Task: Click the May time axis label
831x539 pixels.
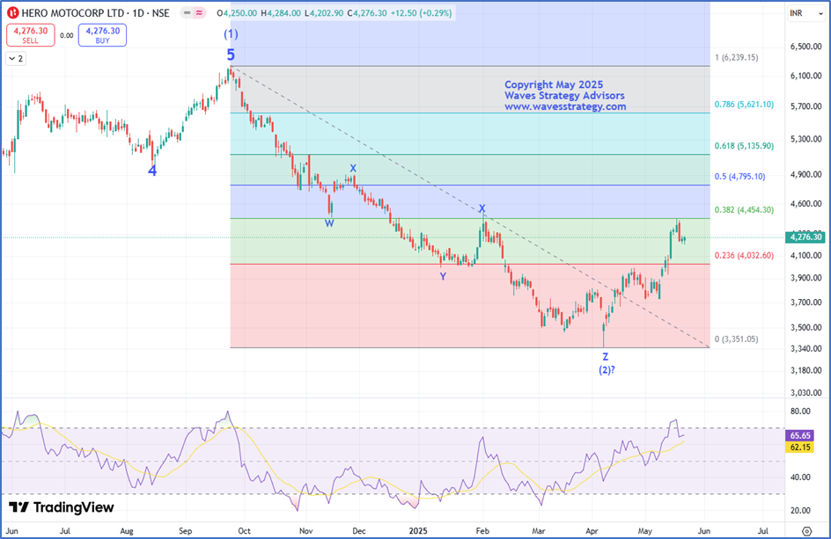Action: [645, 530]
